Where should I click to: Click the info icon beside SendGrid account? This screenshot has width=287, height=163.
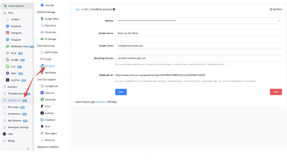(x=114, y=9)
